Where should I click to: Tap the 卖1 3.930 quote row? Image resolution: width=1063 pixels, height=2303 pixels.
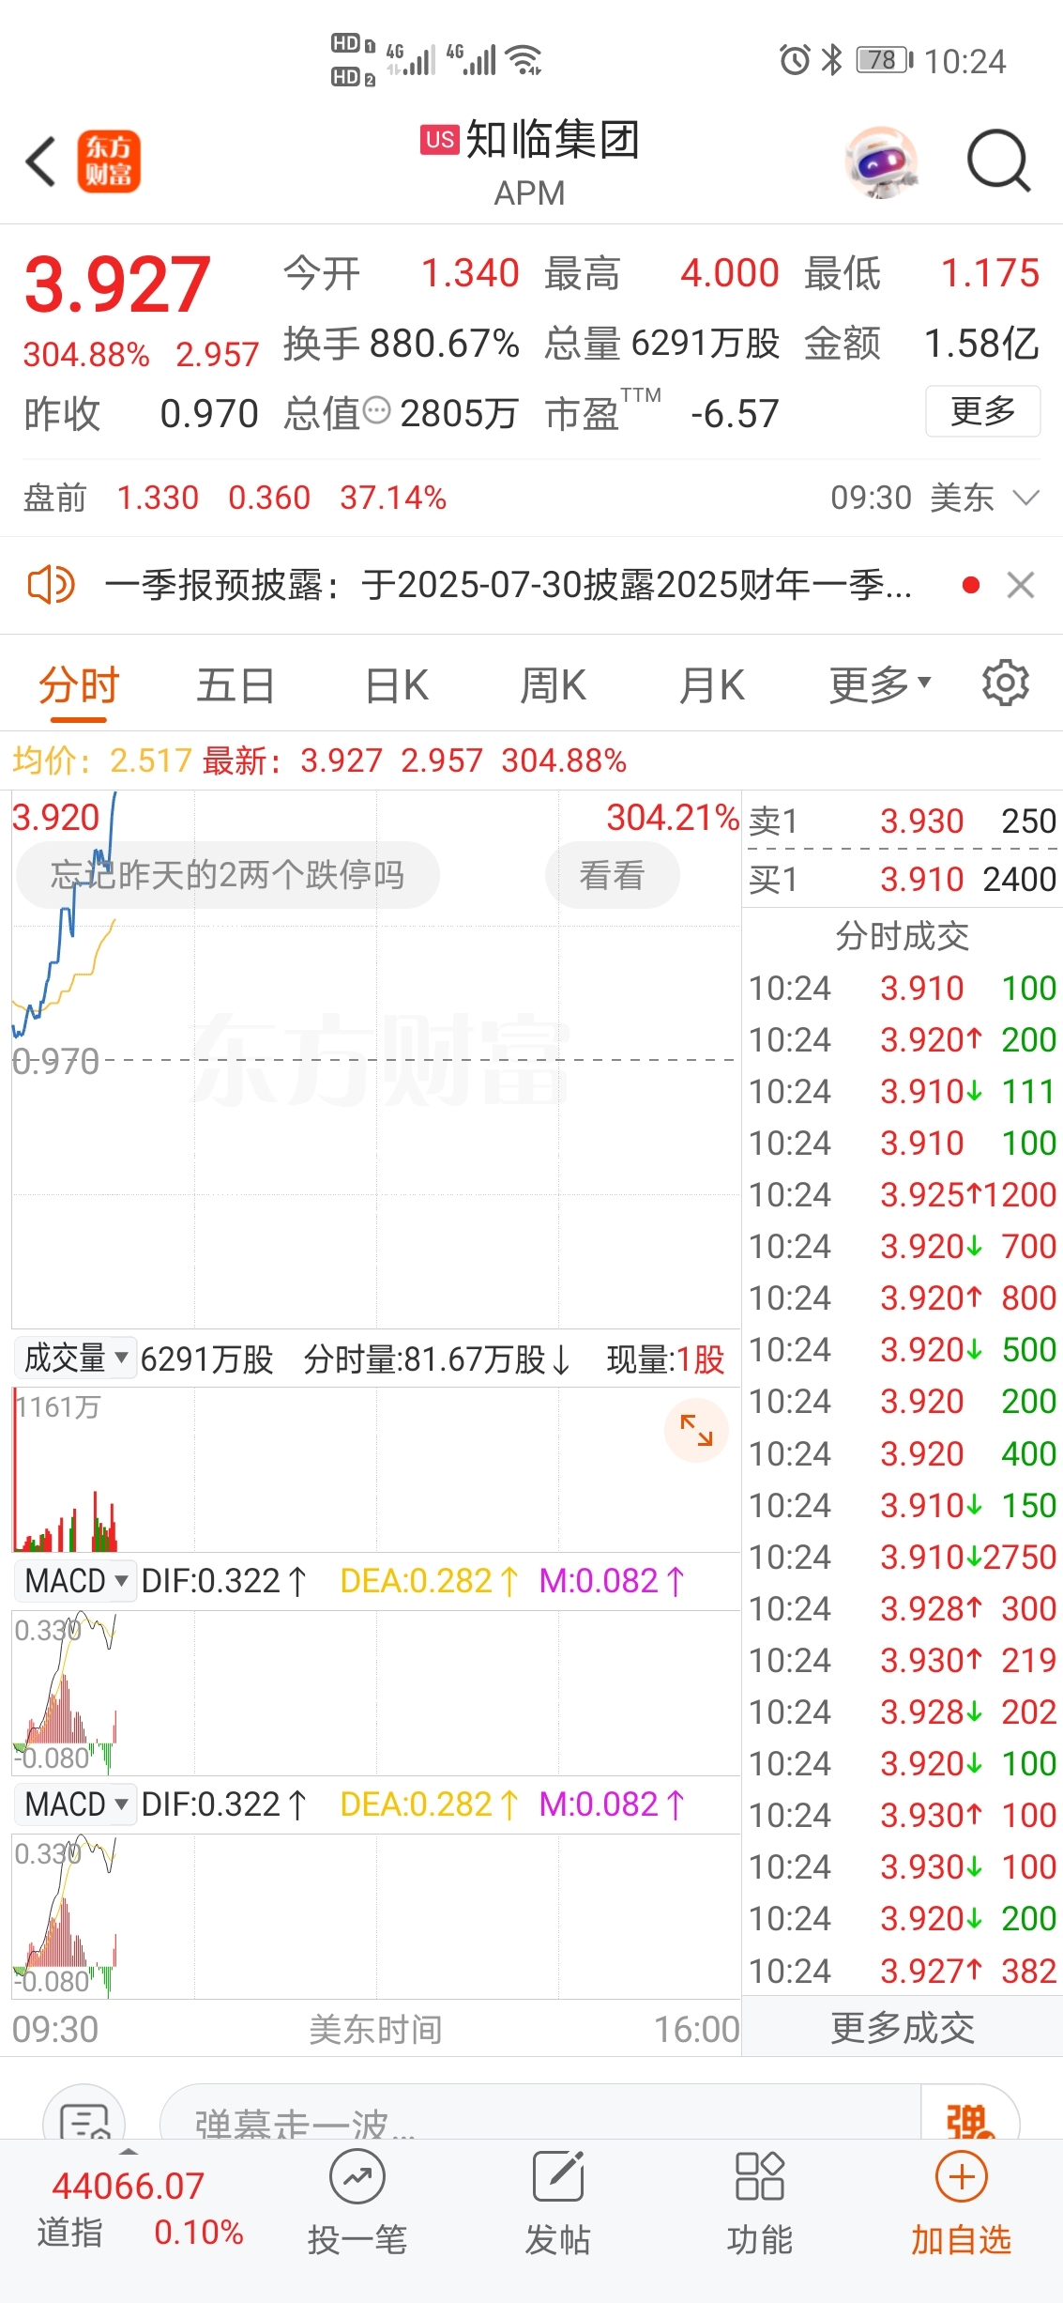coord(902,821)
